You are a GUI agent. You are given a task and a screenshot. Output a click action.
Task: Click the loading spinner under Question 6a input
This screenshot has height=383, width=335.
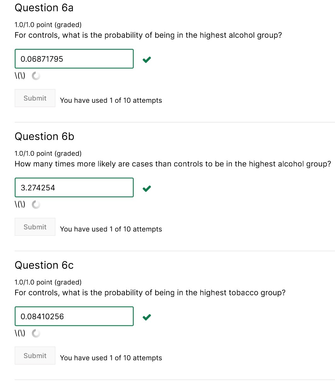point(36,76)
